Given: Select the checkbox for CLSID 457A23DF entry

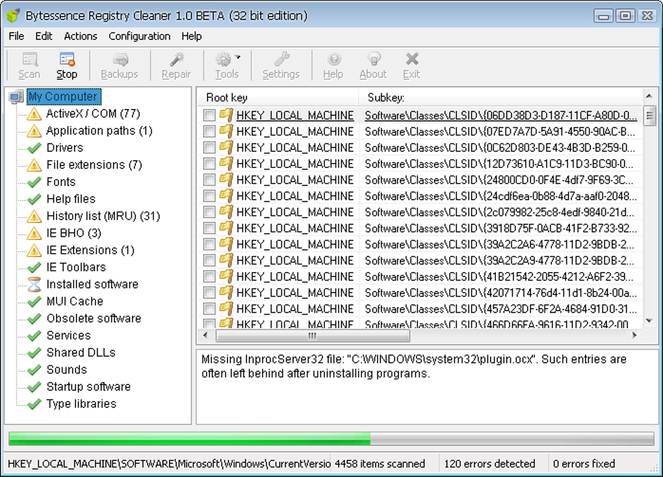Looking at the screenshot, I should [209, 308].
